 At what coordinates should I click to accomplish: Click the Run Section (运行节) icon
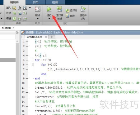point(67,11)
